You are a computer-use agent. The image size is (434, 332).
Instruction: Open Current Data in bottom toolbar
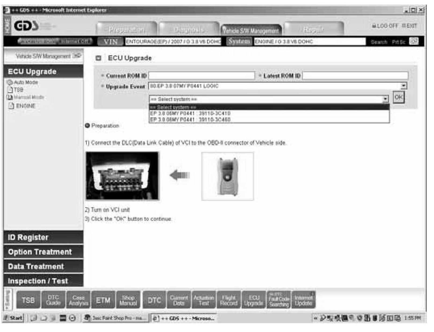coord(179,300)
